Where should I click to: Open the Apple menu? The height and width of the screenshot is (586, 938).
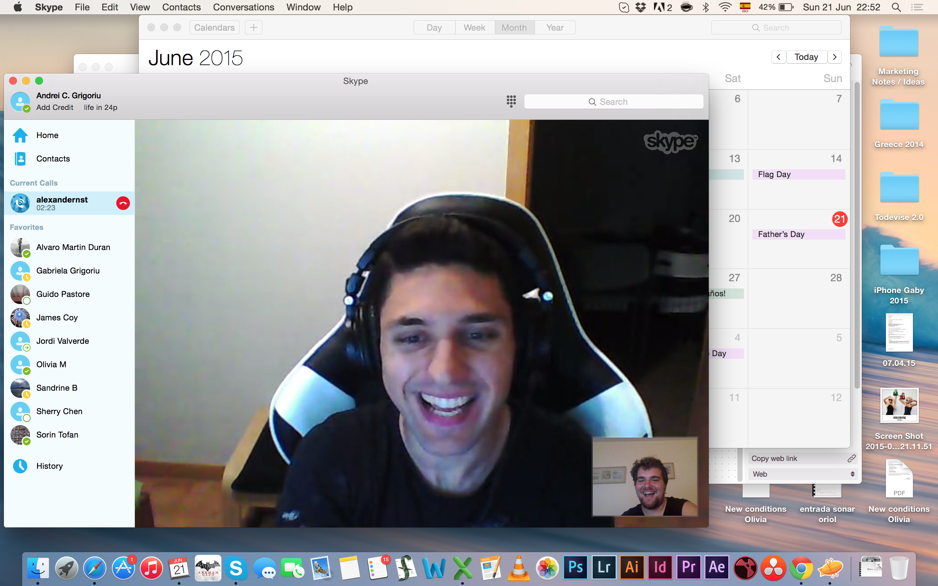18,7
